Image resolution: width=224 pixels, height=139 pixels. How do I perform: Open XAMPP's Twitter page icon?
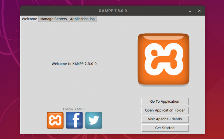coord(94,120)
